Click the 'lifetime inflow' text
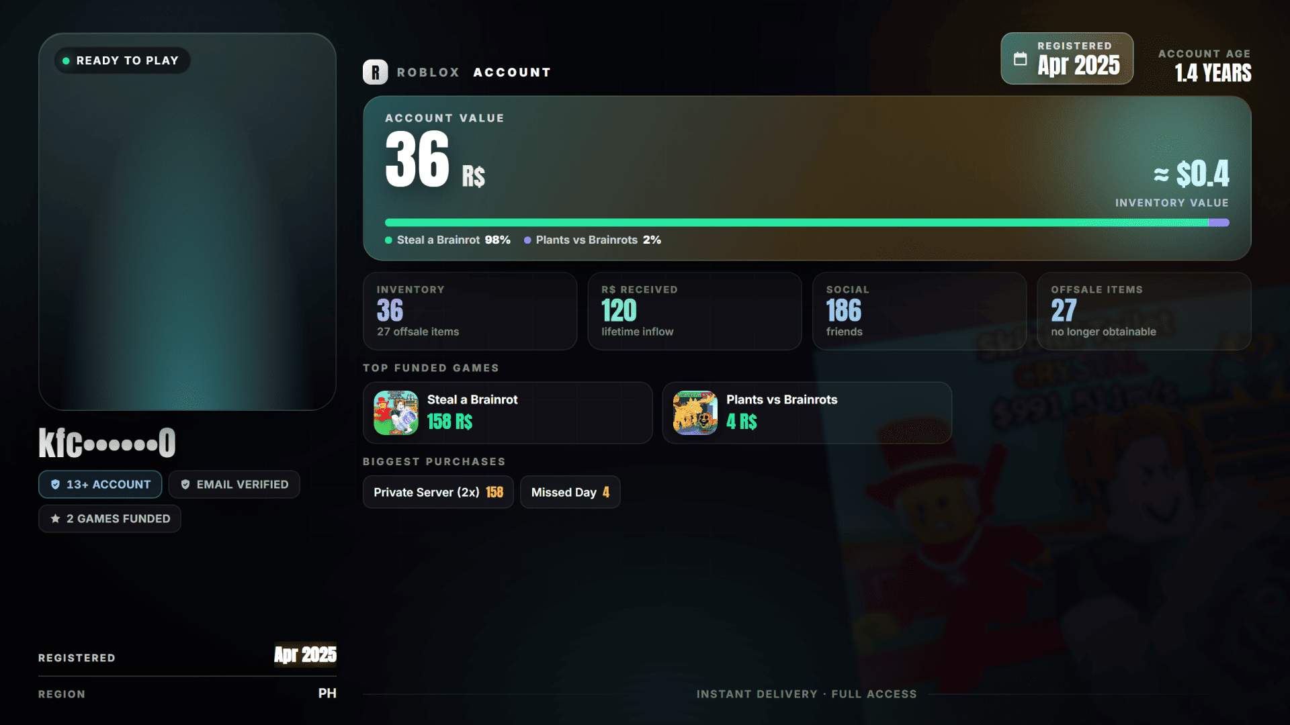 [637, 332]
